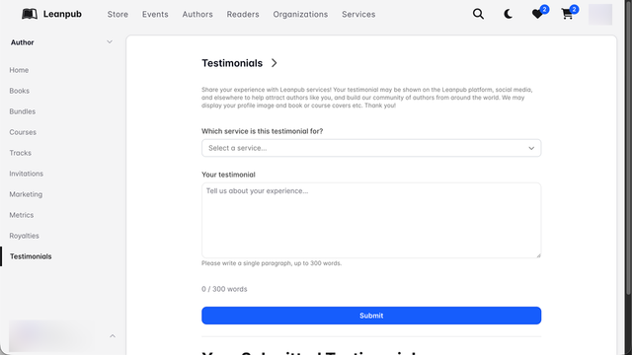This screenshot has width=632, height=355.
Task: Submit the testimonial form
Action: click(x=371, y=316)
